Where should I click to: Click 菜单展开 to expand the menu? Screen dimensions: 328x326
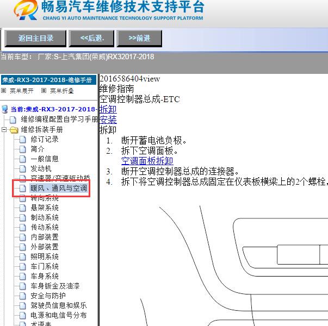coord(22,91)
